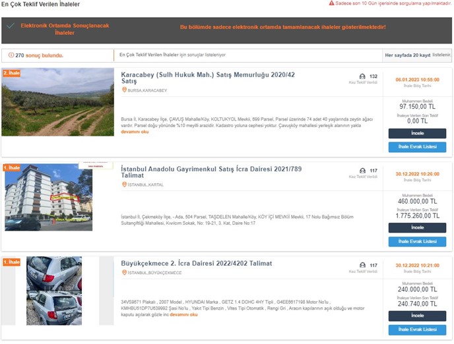Click the info icon beside 270 sonuç bulundu
The height and width of the screenshot is (344, 454).
click(10, 55)
